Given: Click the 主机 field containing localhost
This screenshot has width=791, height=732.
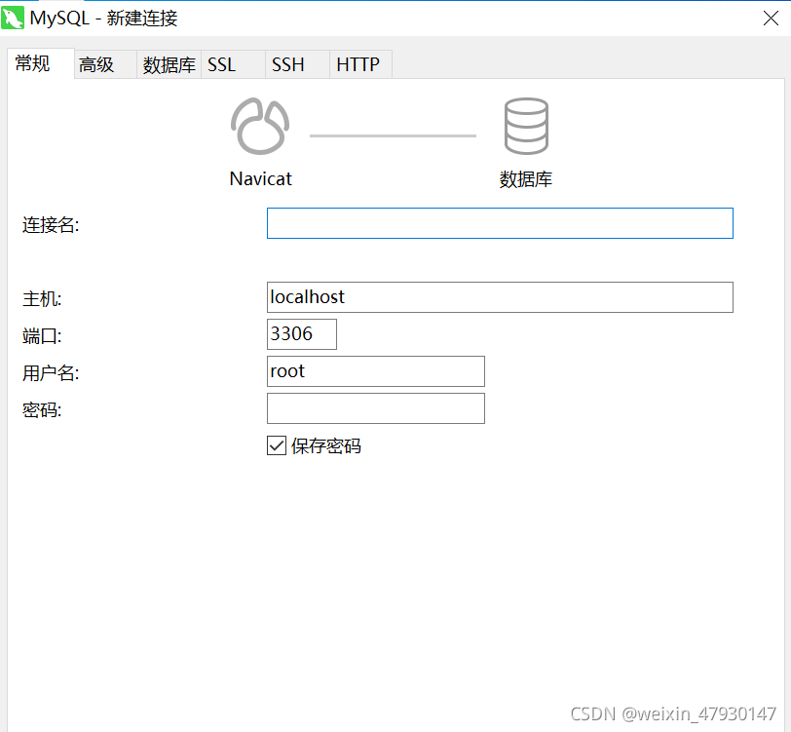Looking at the screenshot, I should coord(500,297).
